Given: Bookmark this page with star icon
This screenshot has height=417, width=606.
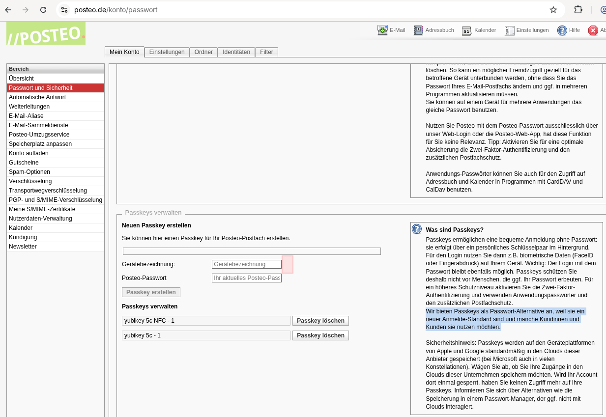Looking at the screenshot, I should tap(553, 10).
